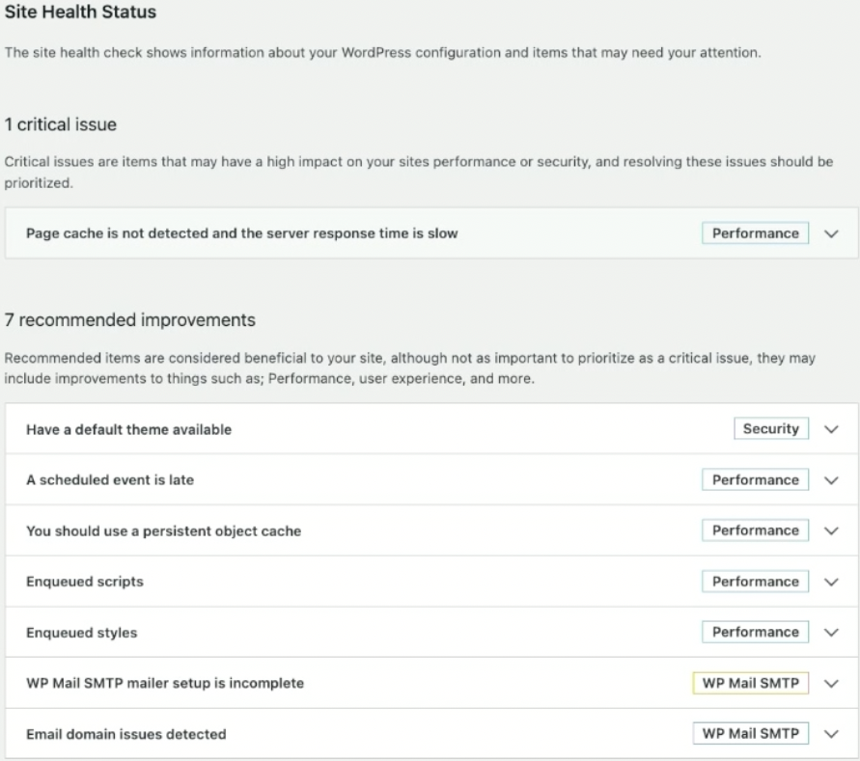Click 'WP Mail SMTP mailer setup is incomplete'
Screen dimensions: 860x761
165,683
